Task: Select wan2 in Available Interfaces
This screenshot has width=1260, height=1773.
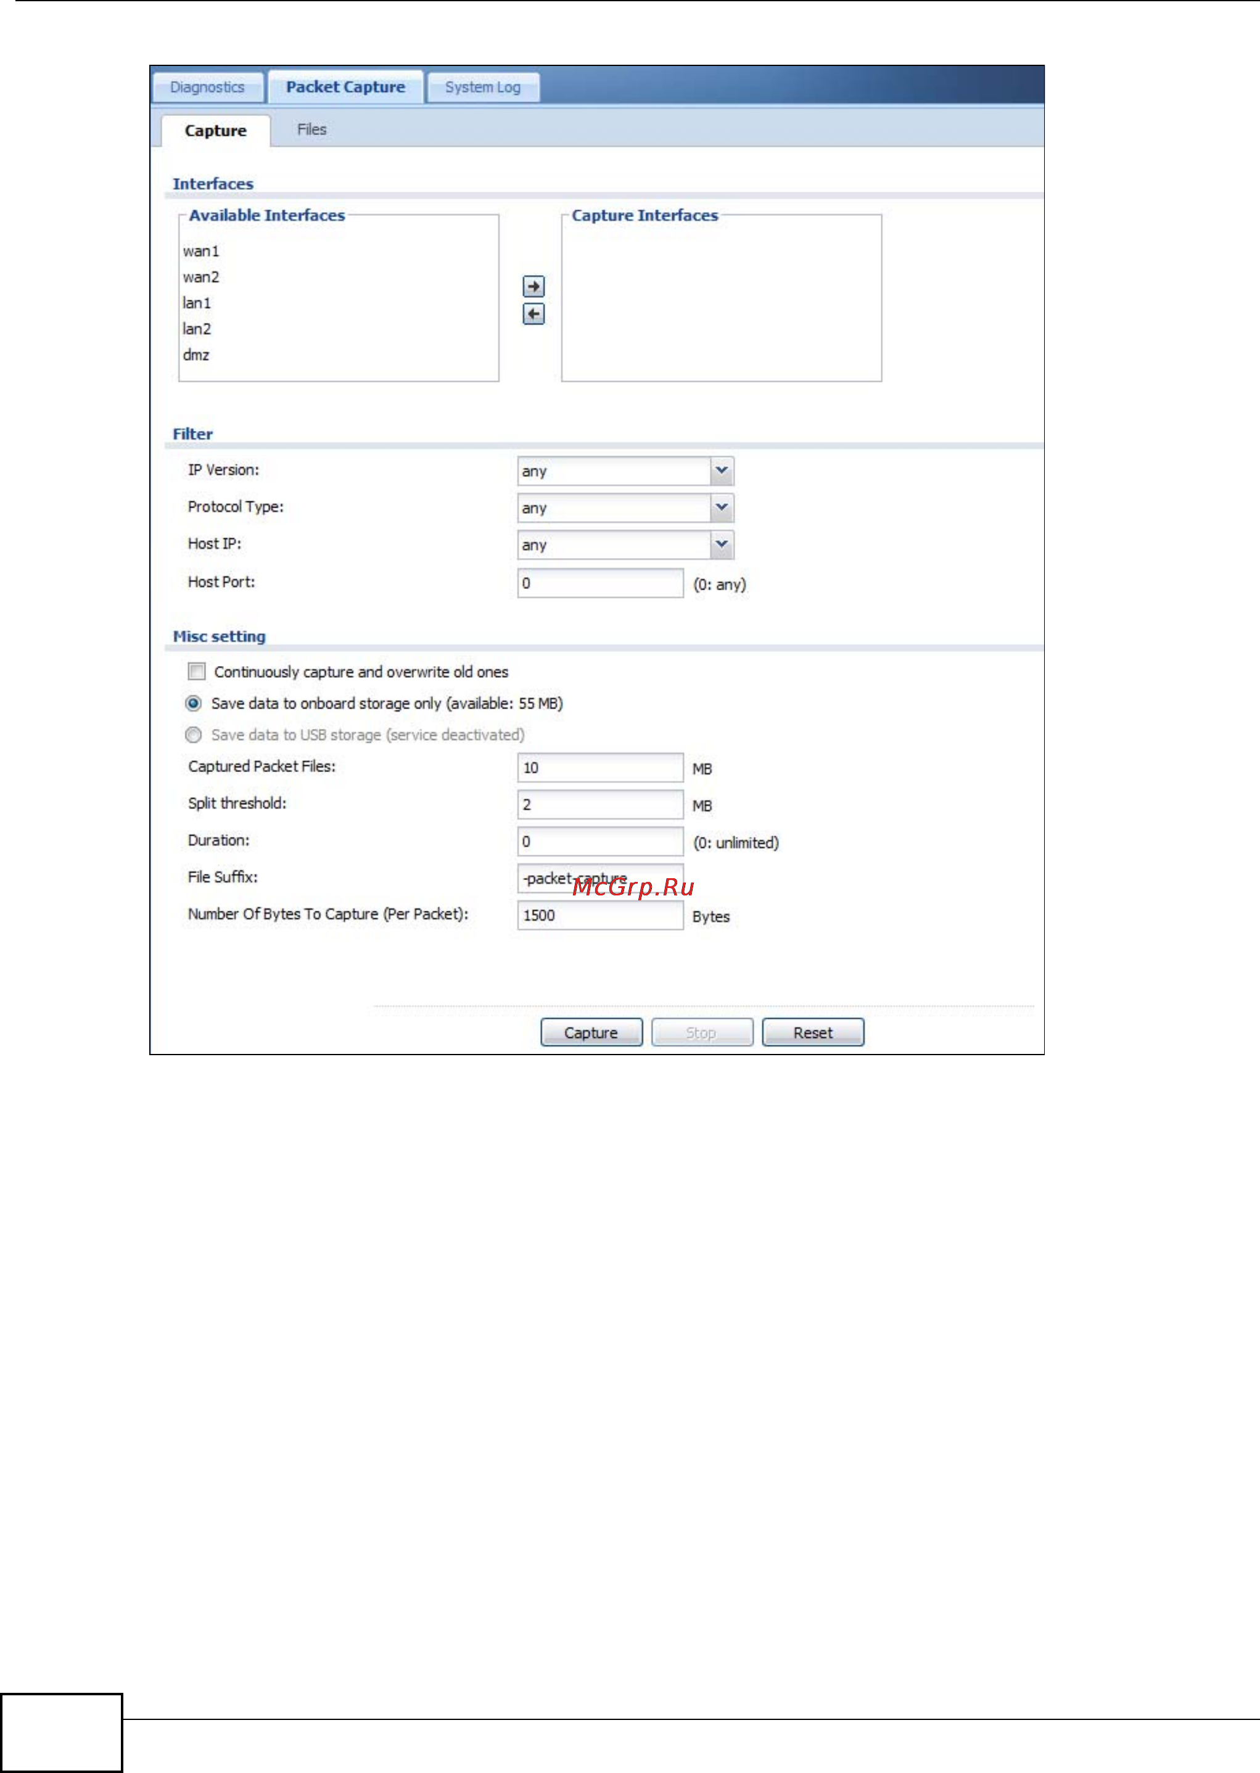Action: (x=201, y=277)
